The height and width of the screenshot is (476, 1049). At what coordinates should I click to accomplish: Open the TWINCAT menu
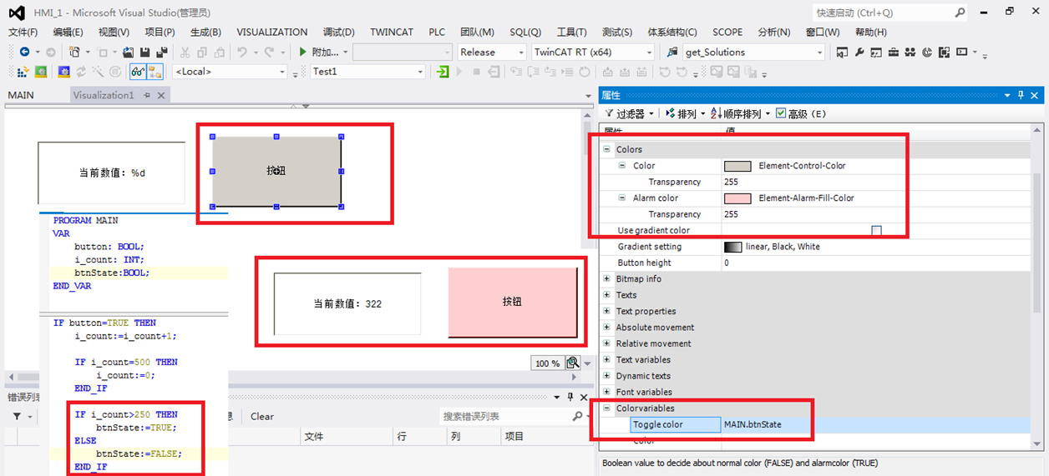click(392, 32)
